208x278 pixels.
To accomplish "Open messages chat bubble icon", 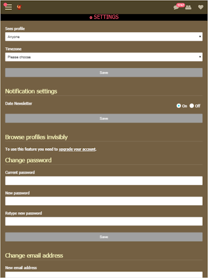I will coord(176,8).
